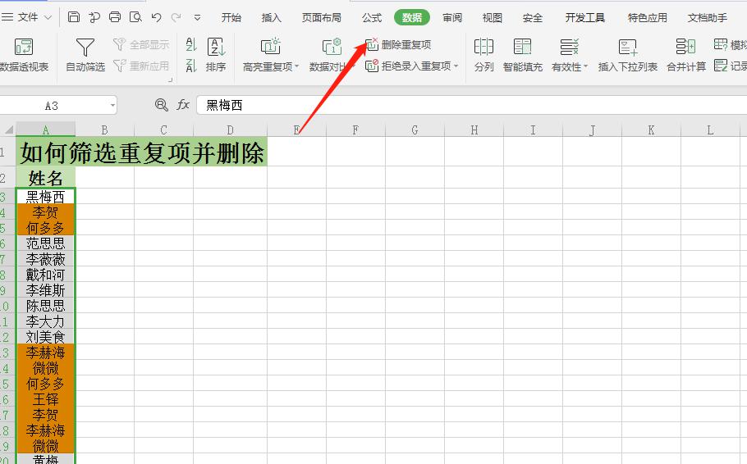Expand the 文件 menu dropdown arrow

48,17
